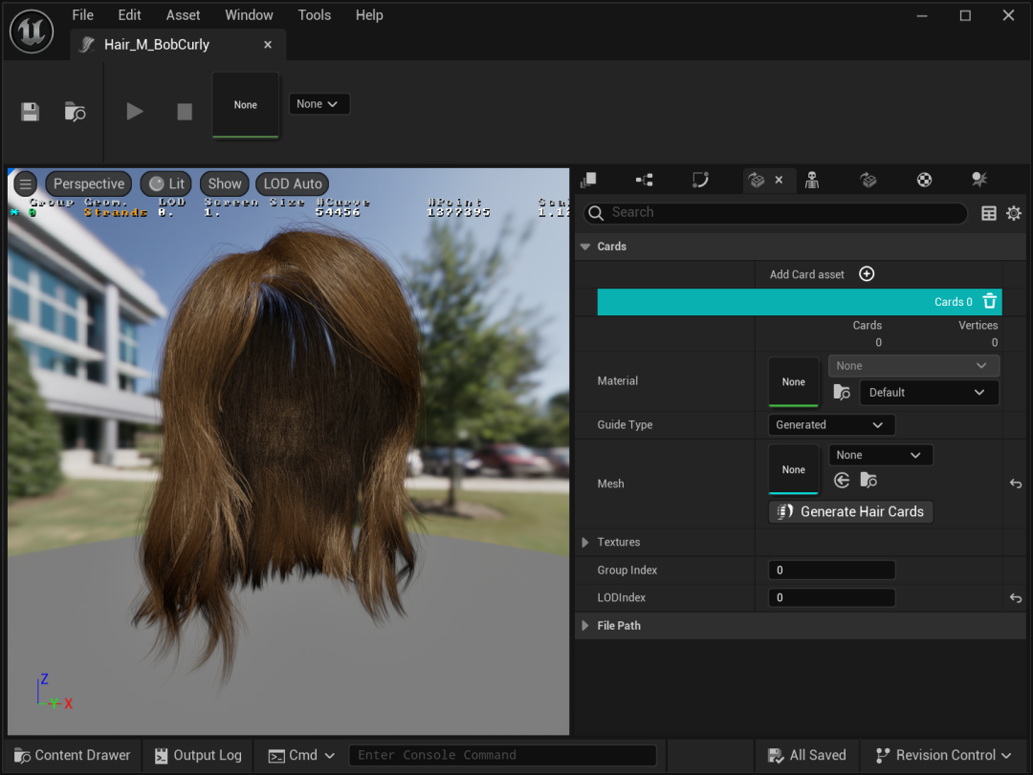This screenshot has width=1033, height=775.
Task: Collapse the Cards section
Action: (x=585, y=247)
